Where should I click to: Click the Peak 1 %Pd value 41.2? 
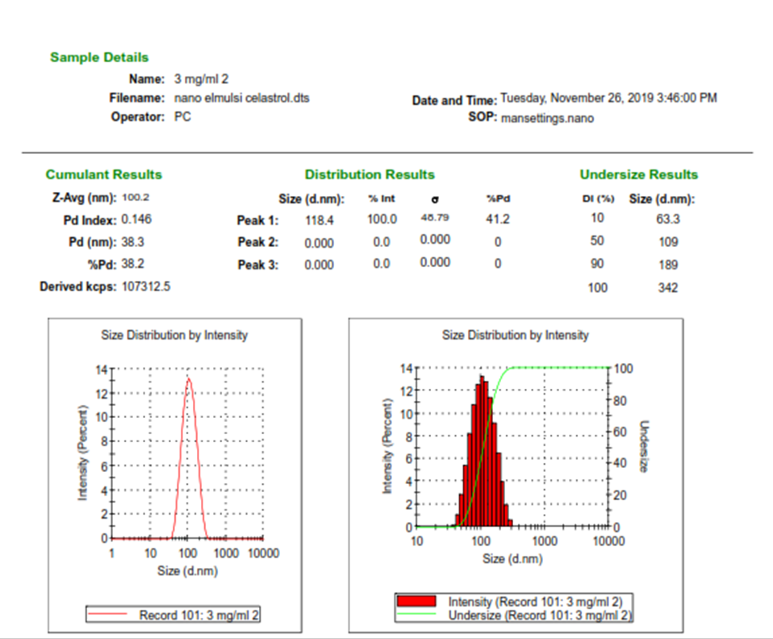coord(498,219)
